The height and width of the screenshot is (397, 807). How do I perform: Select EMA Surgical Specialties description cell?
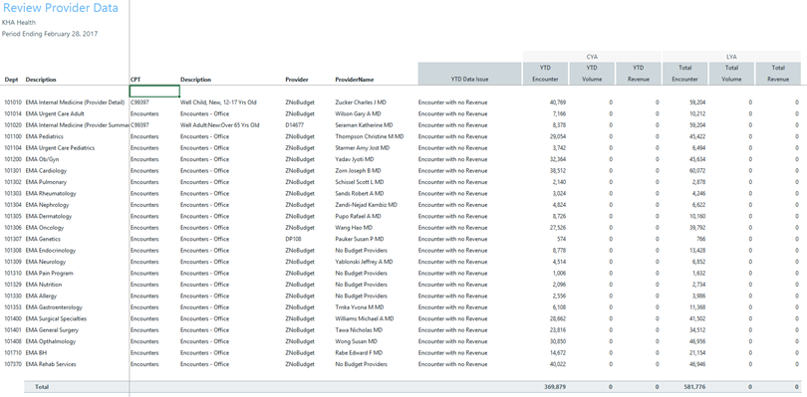point(56,318)
